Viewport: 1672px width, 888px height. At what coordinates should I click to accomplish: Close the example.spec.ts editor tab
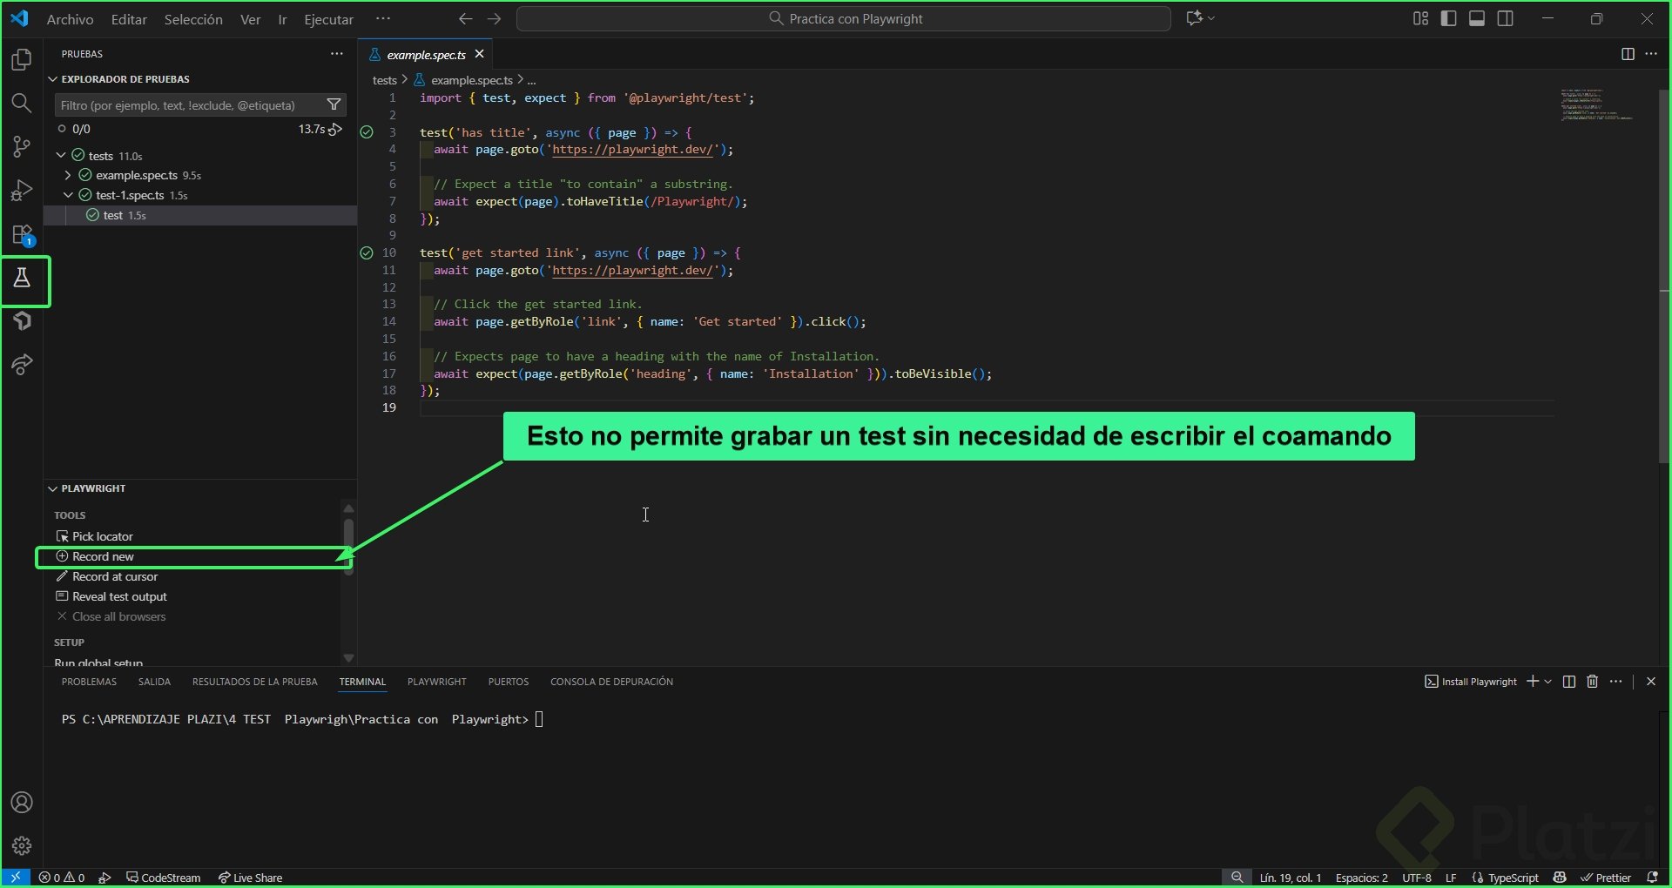[479, 54]
